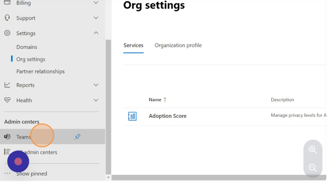The image size is (333, 186).
Task: Click the Settings menu label
Action: 26,33
